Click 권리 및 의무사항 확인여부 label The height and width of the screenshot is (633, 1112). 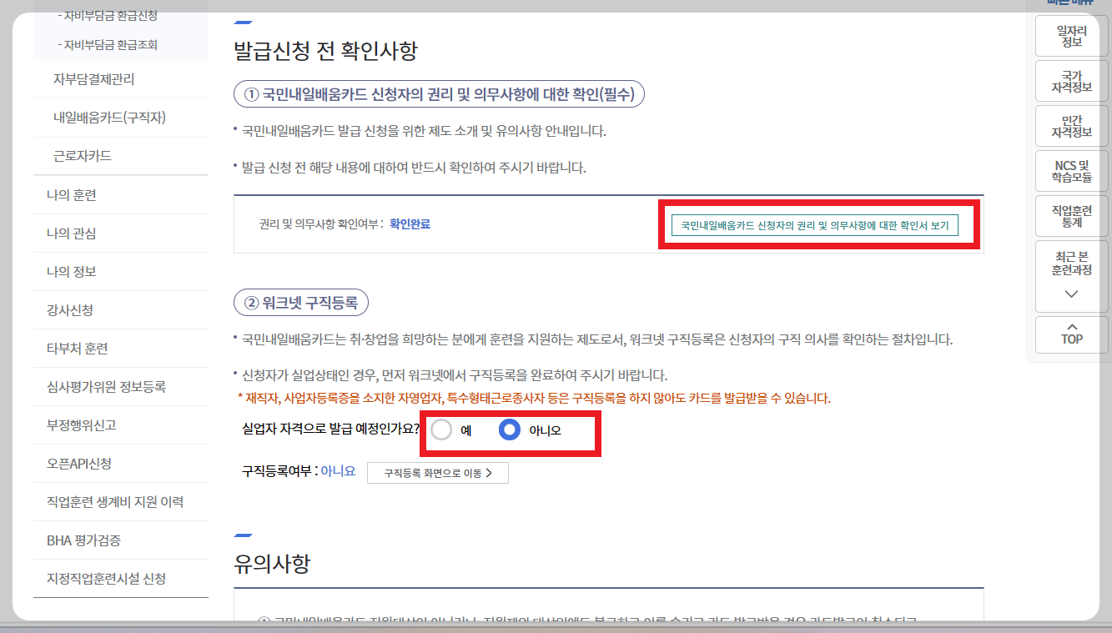coord(322,224)
